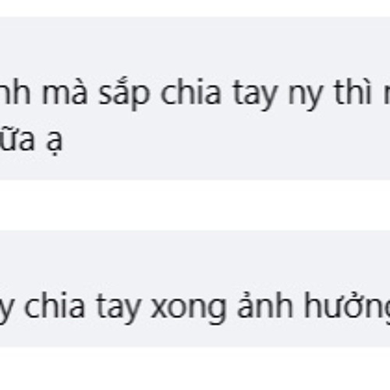Click the word "thì" in first comment
This screenshot has height=390, width=390.
[353, 90]
